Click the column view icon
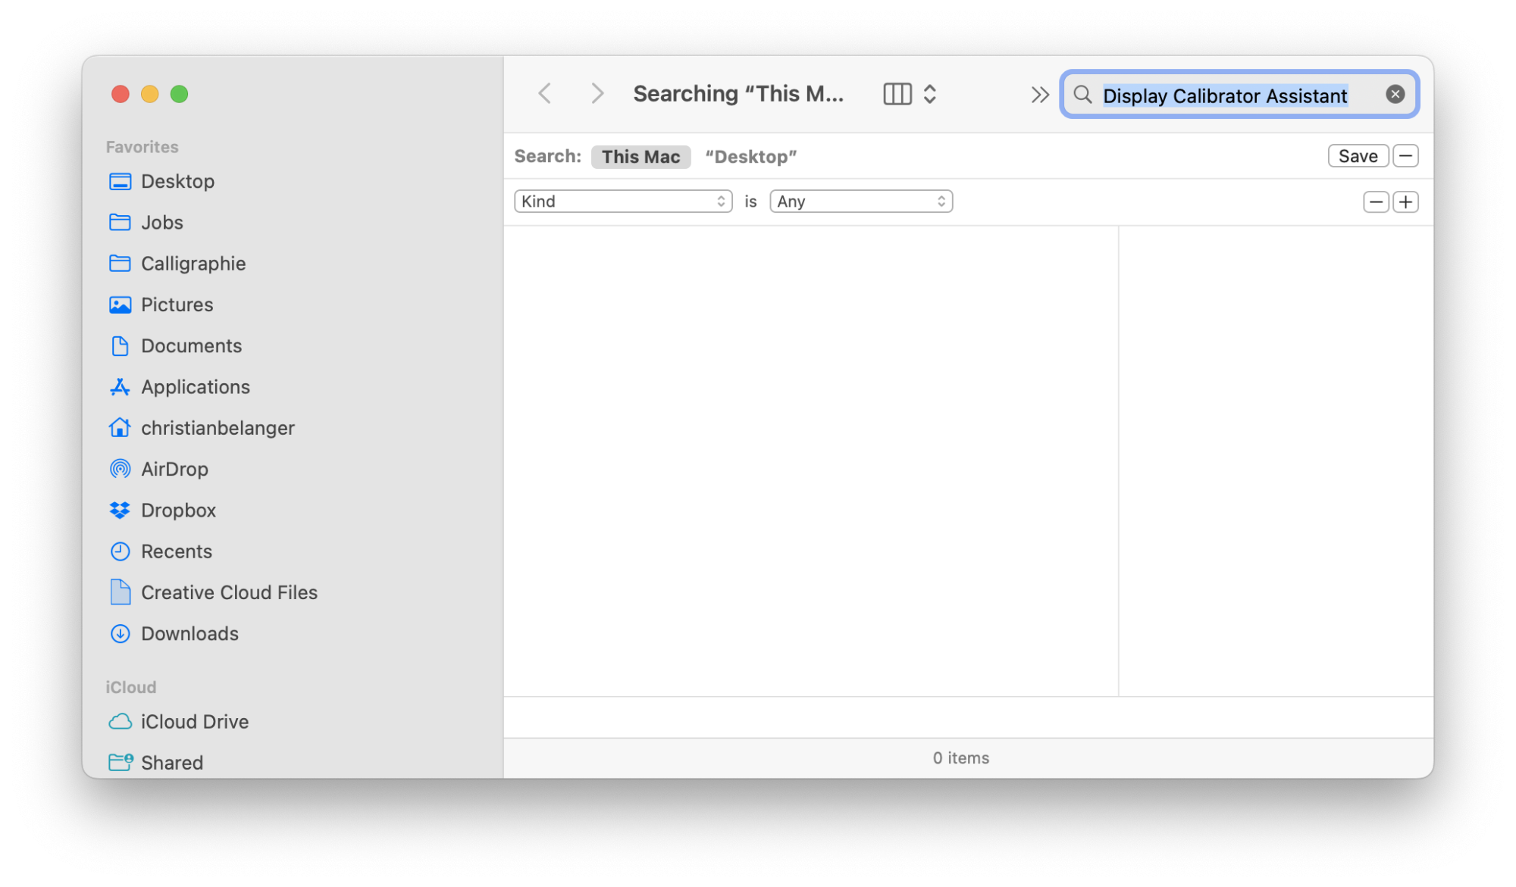Screen dimensions: 1516x887 click(897, 94)
